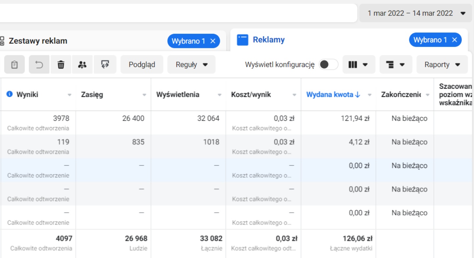Click the Podgląd button
This screenshot has width=474, height=258.
click(x=142, y=65)
